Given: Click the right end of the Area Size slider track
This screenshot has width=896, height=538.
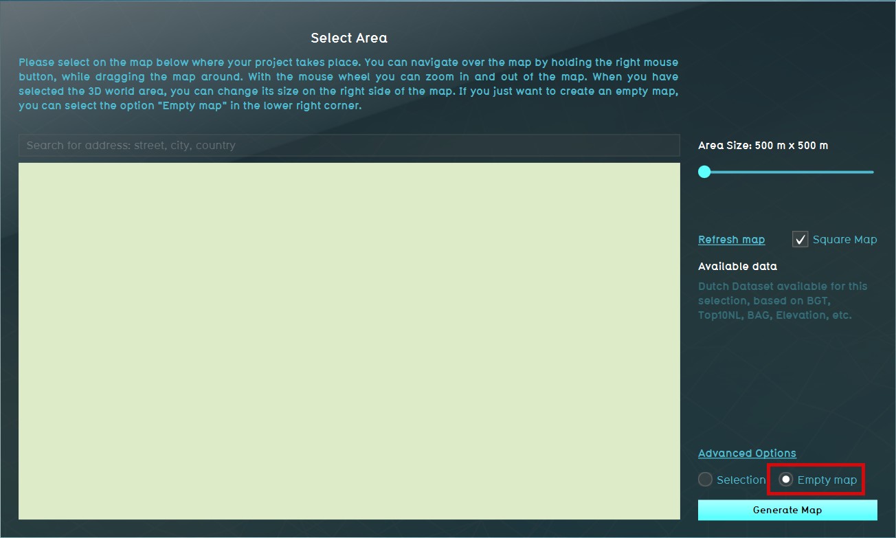Looking at the screenshot, I should (x=871, y=172).
